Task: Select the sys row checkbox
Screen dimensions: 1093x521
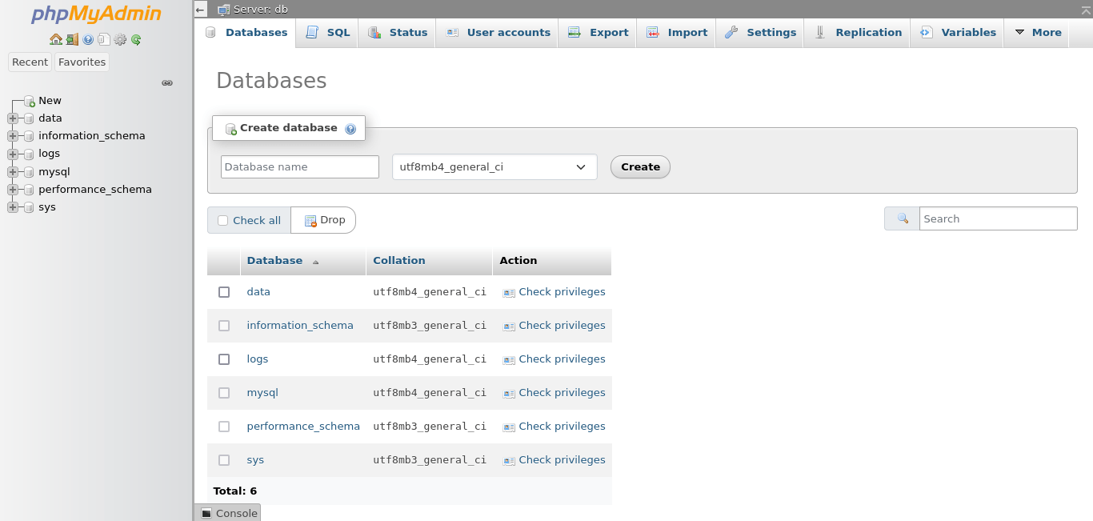Action: [x=224, y=460]
